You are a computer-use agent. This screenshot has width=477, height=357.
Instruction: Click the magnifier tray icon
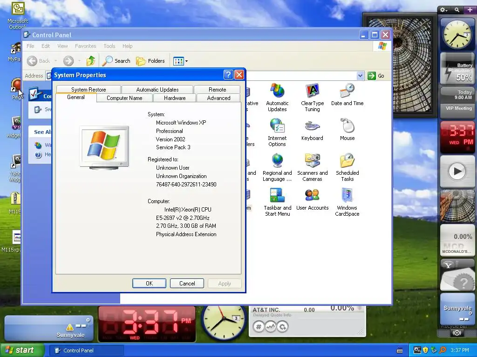[x=443, y=350]
